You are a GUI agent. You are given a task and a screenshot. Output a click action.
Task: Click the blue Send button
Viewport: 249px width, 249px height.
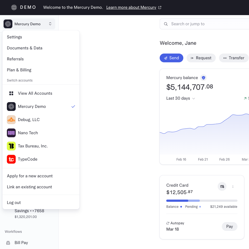[x=171, y=58]
